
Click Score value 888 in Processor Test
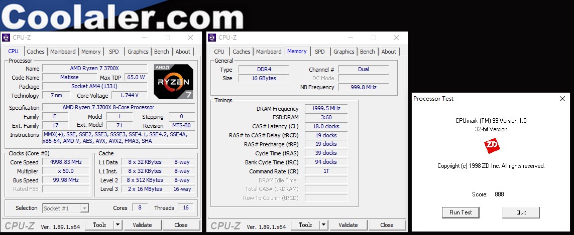[x=499, y=194]
